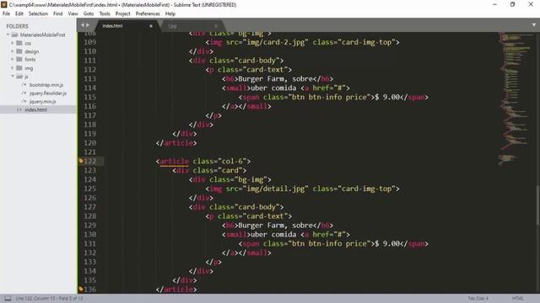Collapse the js folder arrow
This screenshot has width=540, height=303.
13,77
